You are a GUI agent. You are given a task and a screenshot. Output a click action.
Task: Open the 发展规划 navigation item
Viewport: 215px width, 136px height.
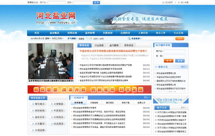point(107,33)
